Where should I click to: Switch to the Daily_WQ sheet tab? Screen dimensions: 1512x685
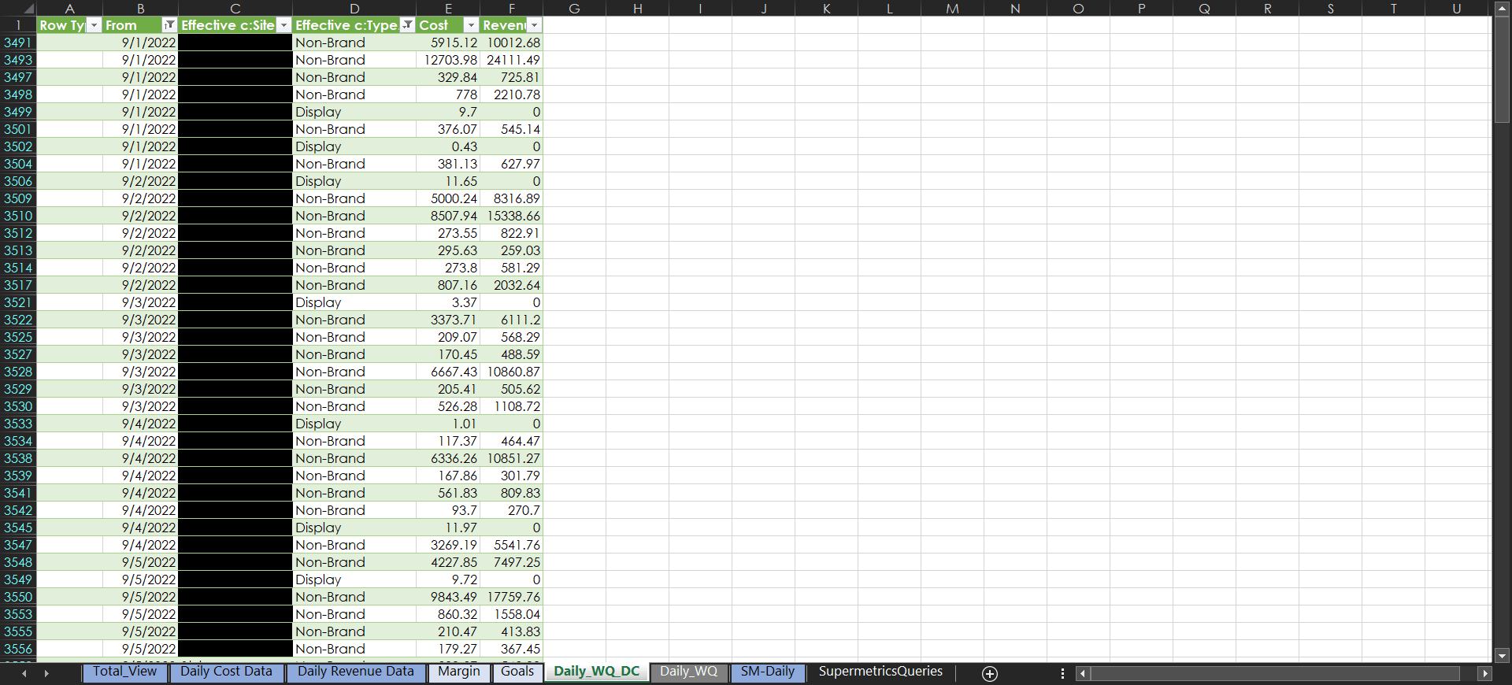coord(689,672)
